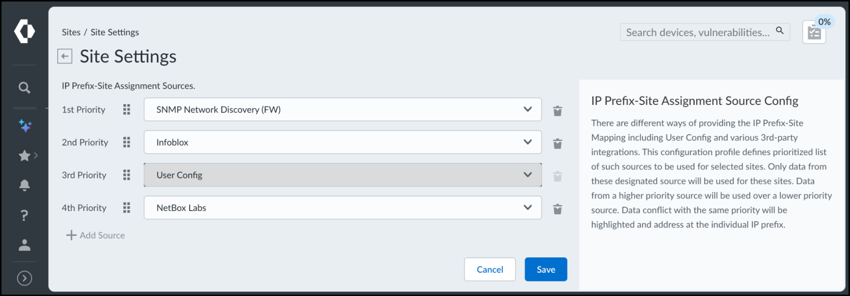Click the back arrow beside Site Settings title
This screenshot has height=296, width=850.
(64, 56)
